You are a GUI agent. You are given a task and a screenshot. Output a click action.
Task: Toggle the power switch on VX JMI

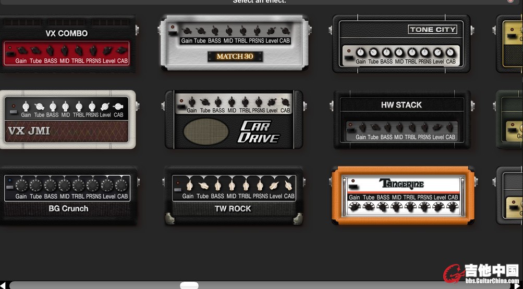(14, 112)
